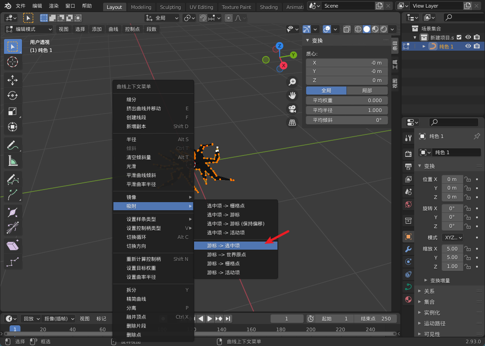The width and height of the screenshot is (485, 346).
Task: Expand the 纯色 1 outliner item
Action: coord(424,46)
